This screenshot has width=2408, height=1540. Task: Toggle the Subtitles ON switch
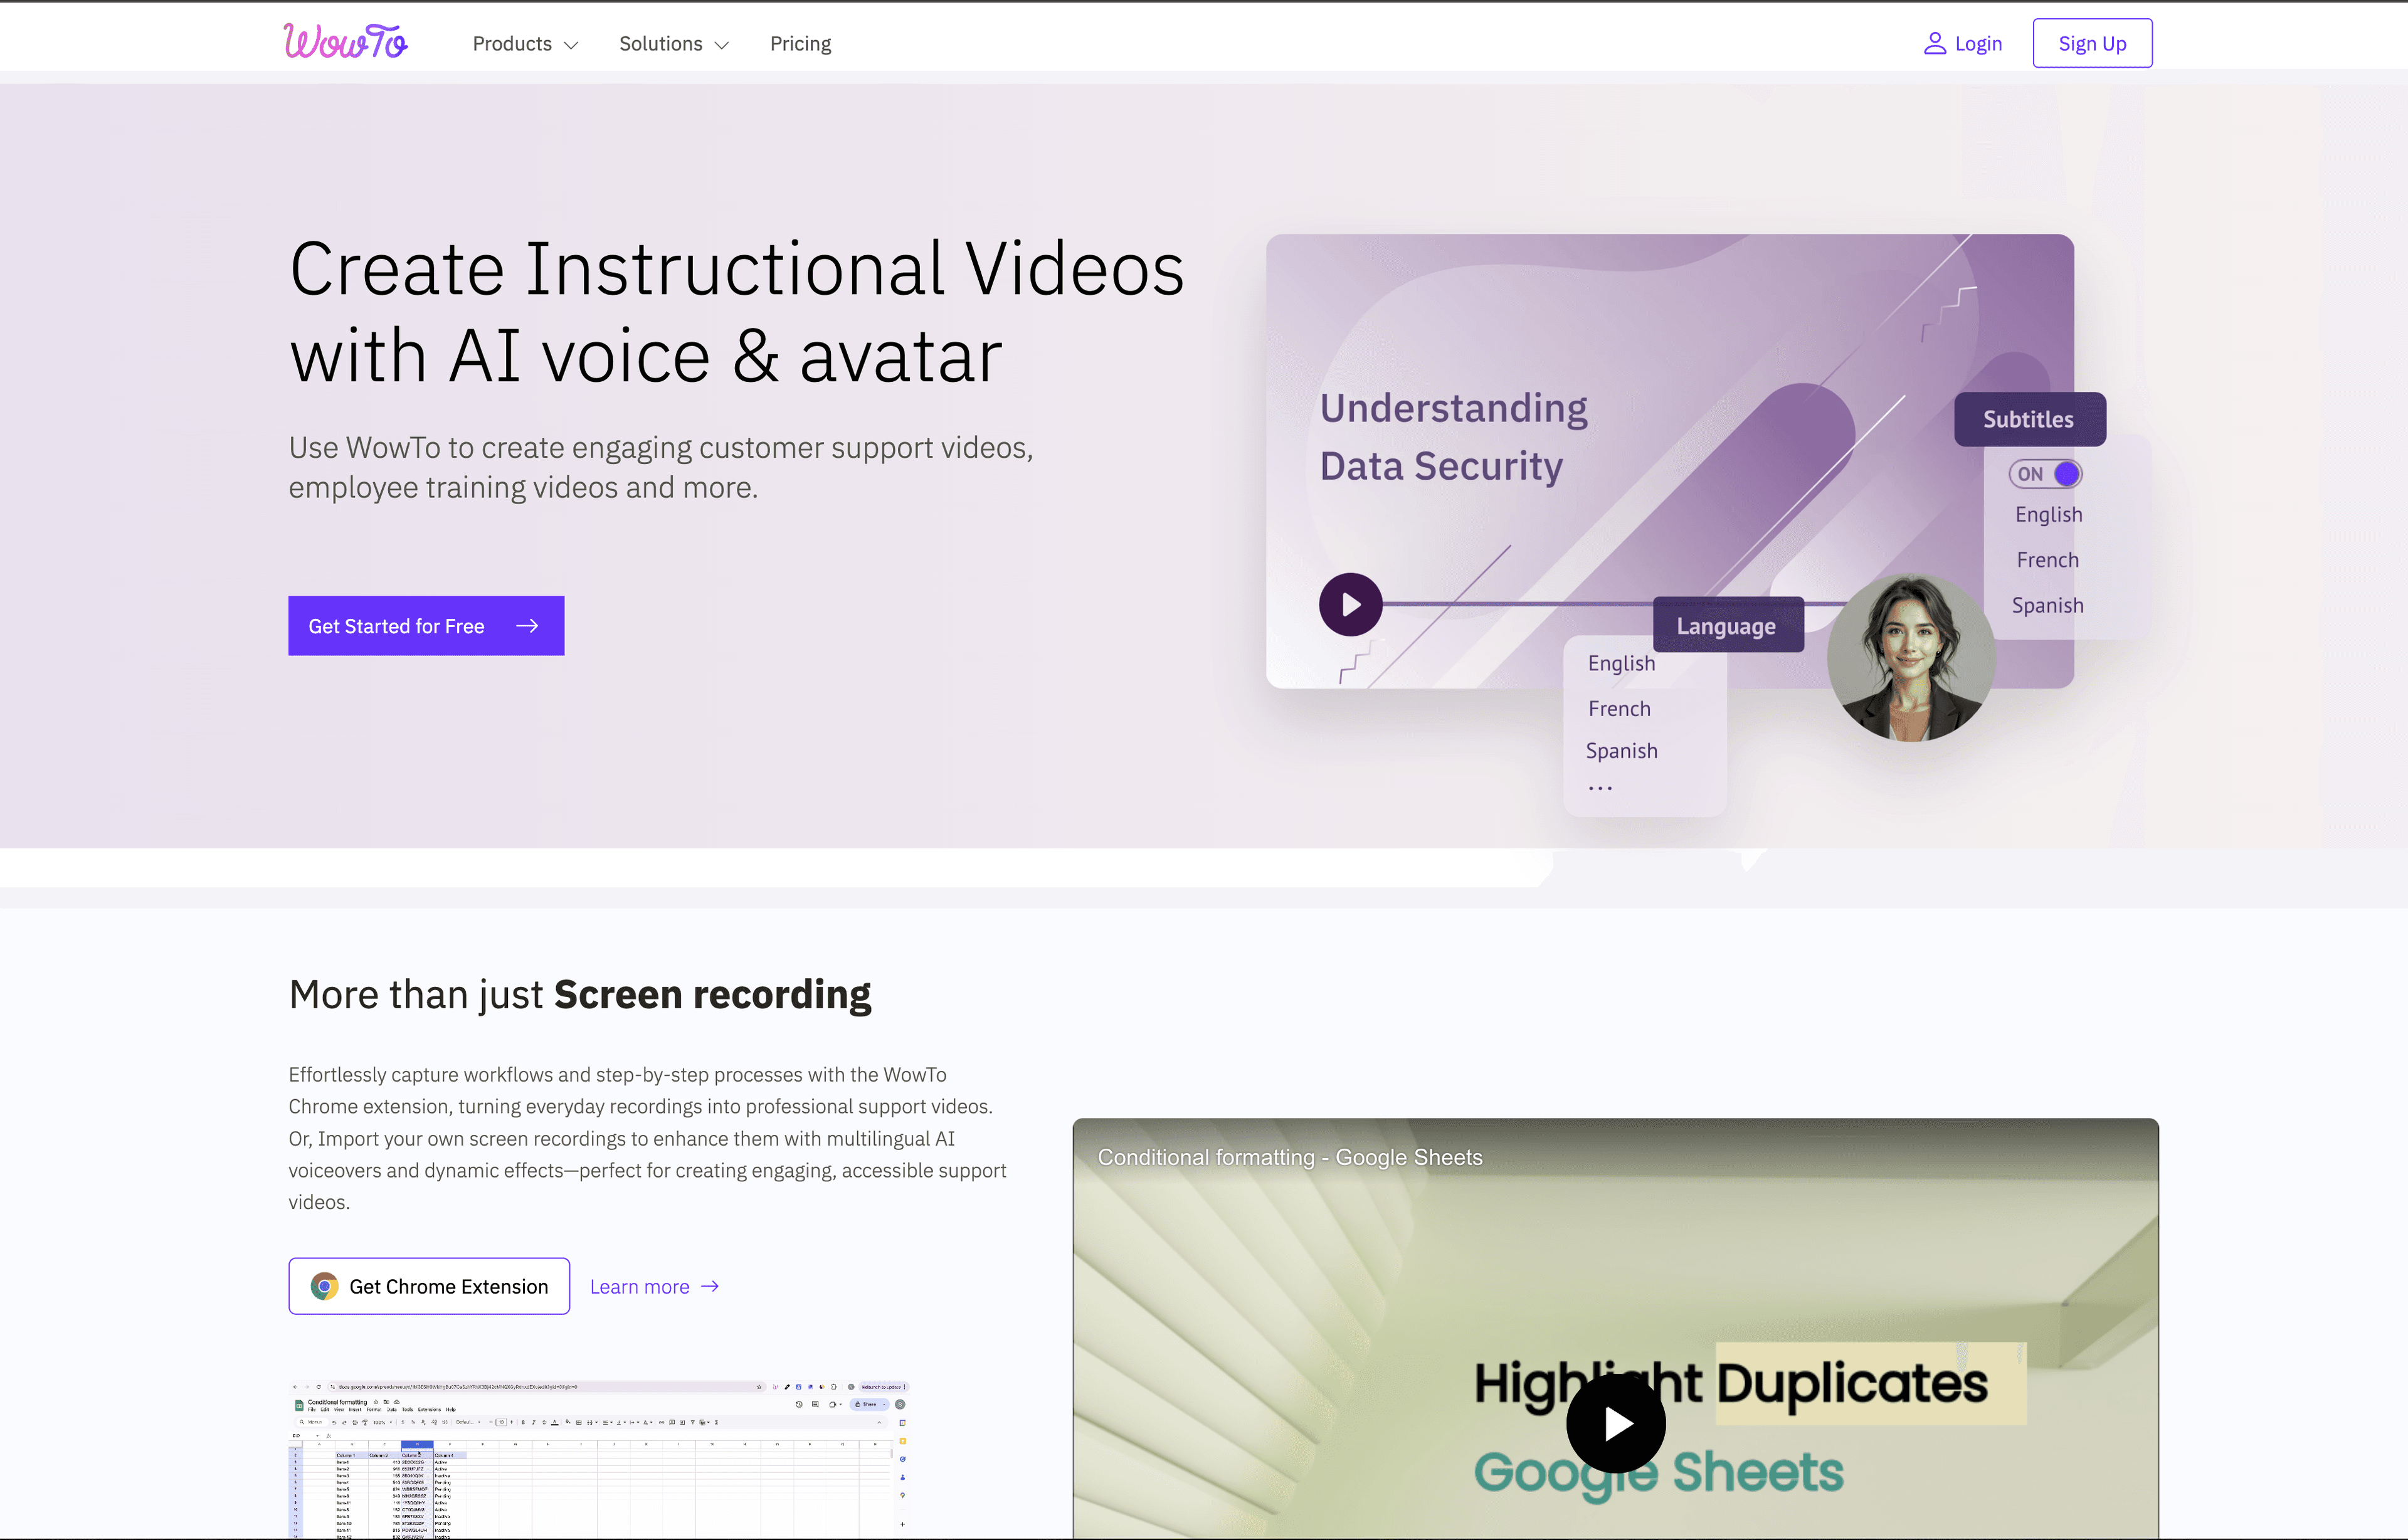[2045, 474]
